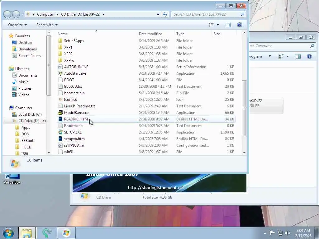
Task: Open the address bar history dropdown
Action: 158,14
